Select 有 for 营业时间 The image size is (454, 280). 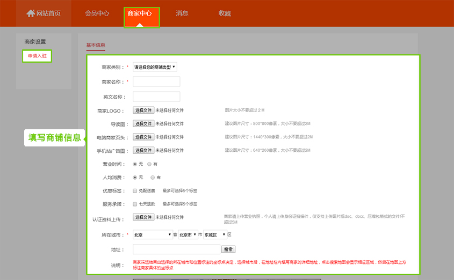(x=149, y=164)
